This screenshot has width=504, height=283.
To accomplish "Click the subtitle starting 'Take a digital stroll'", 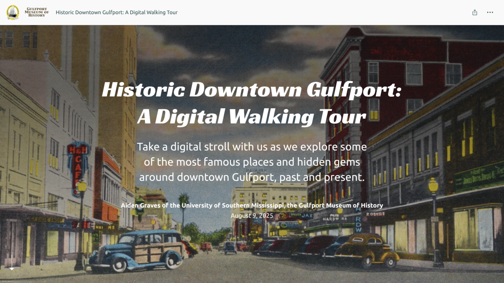I will pos(252,162).
